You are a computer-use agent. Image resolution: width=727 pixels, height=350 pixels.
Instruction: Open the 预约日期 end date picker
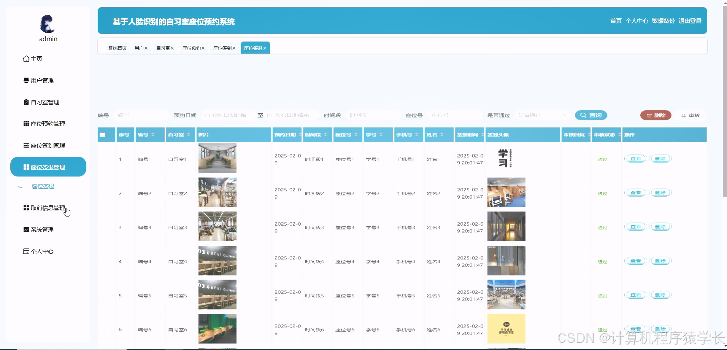coord(291,115)
